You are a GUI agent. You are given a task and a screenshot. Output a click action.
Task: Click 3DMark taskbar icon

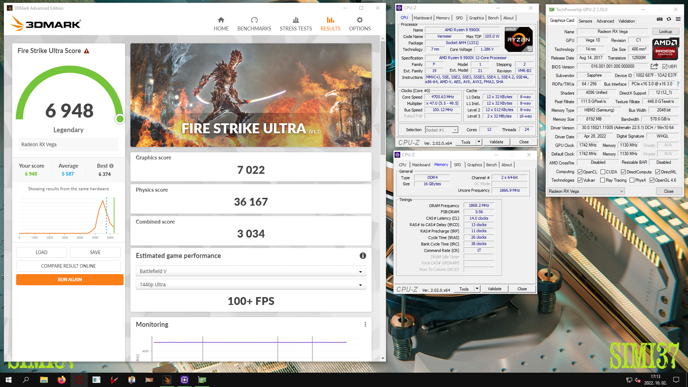(x=167, y=380)
